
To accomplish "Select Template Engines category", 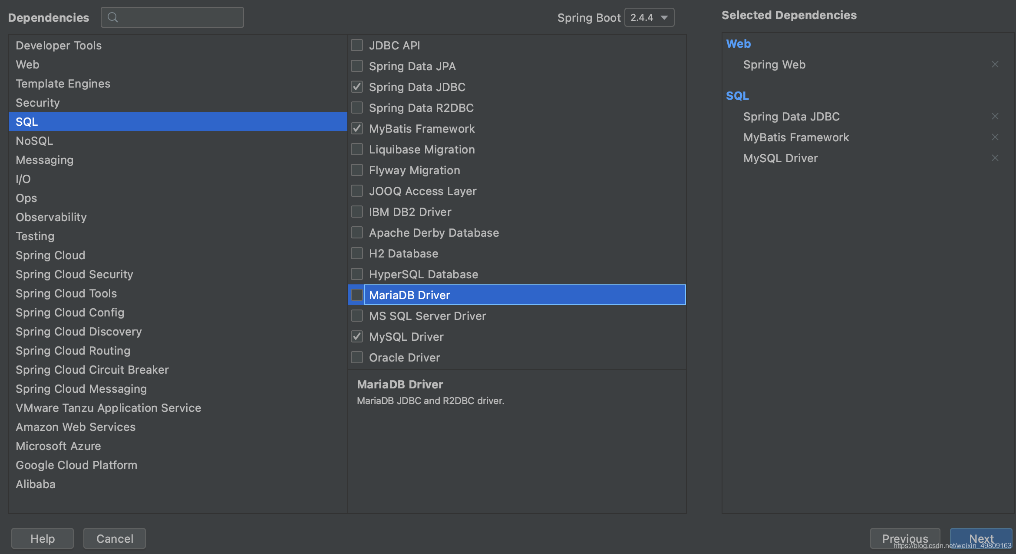I will point(178,84).
